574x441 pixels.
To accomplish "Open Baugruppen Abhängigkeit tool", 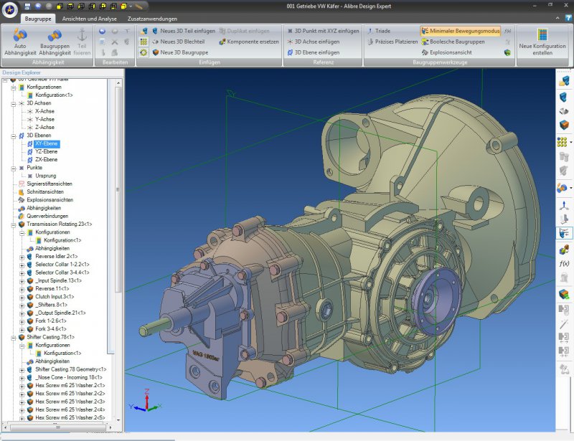I will point(55,42).
